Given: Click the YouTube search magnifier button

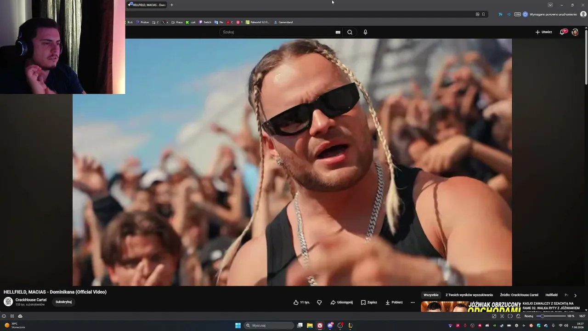Looking at the screenshot, I should [x=350, y=32].
